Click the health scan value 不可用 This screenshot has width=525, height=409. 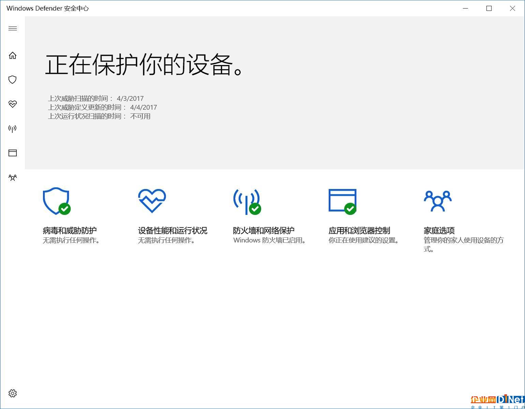(x=140, y=116)
